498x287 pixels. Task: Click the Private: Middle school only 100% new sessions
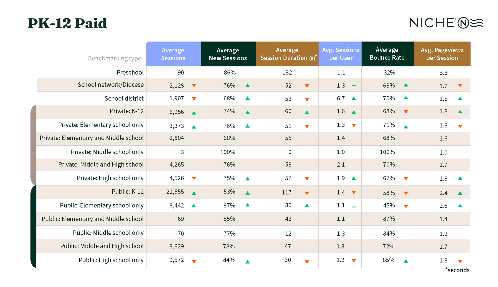tap(228, 152)
